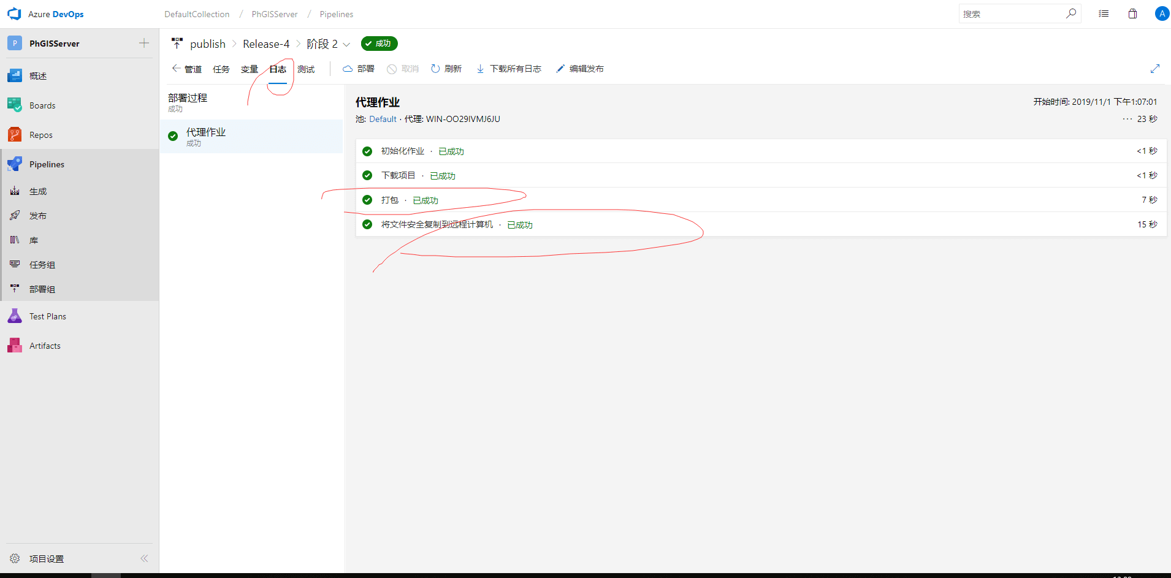Image resolution: width=1171 pixels, height=578 pixels.
Task: Open the more options ellipsis menu
Action: click(x=1127, y=119)
